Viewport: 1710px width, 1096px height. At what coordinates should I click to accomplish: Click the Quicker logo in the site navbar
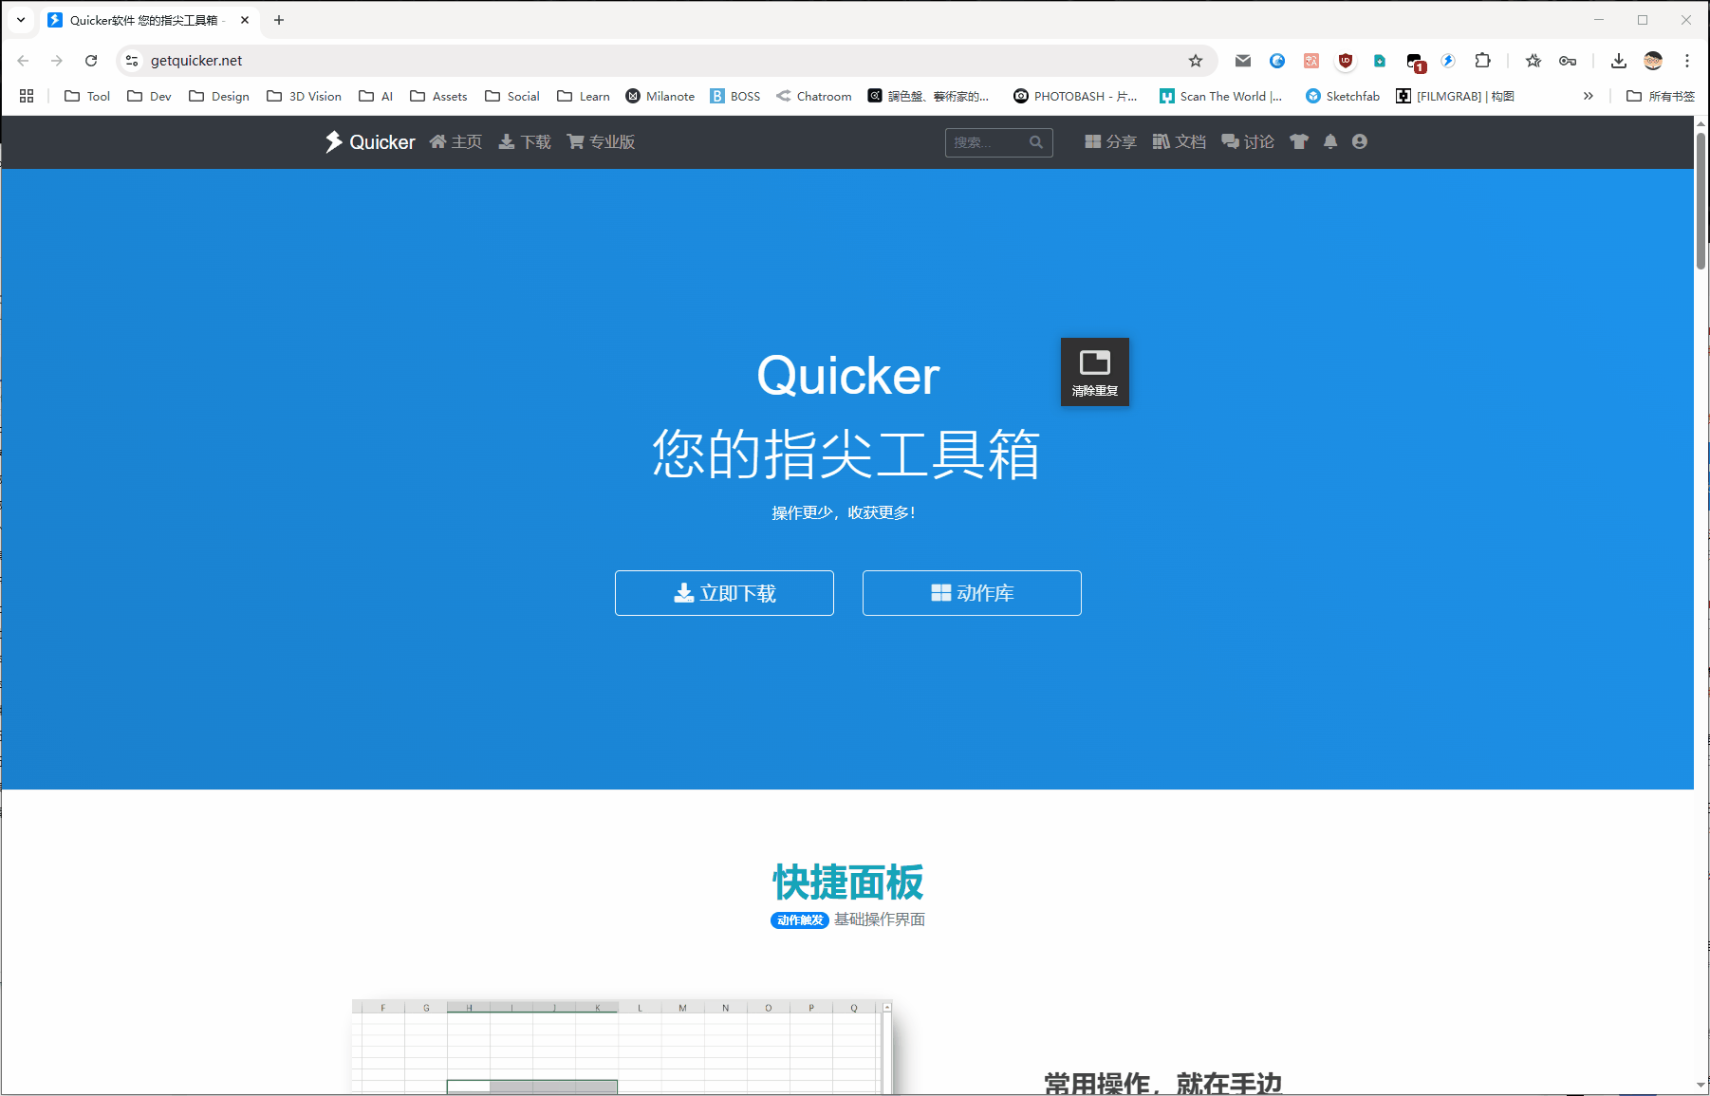tap(370, 141)
